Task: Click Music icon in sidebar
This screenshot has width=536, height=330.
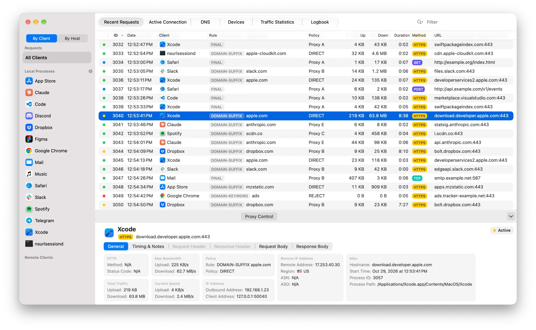Action: [29, 174]
